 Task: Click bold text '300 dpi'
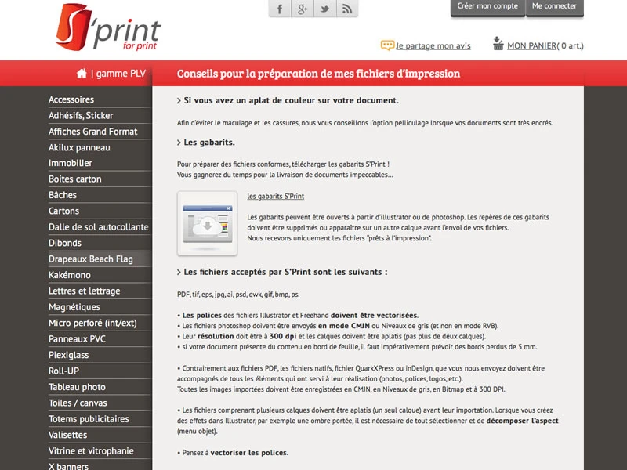coord(283,336)
